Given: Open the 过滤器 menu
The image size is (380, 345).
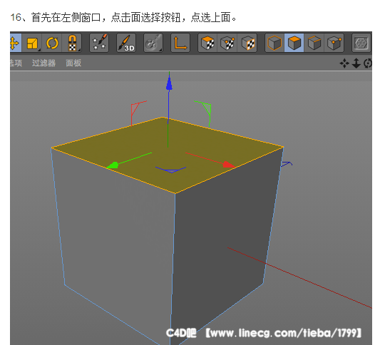Looking at the screenshot, I should click(x=44, y=63).
